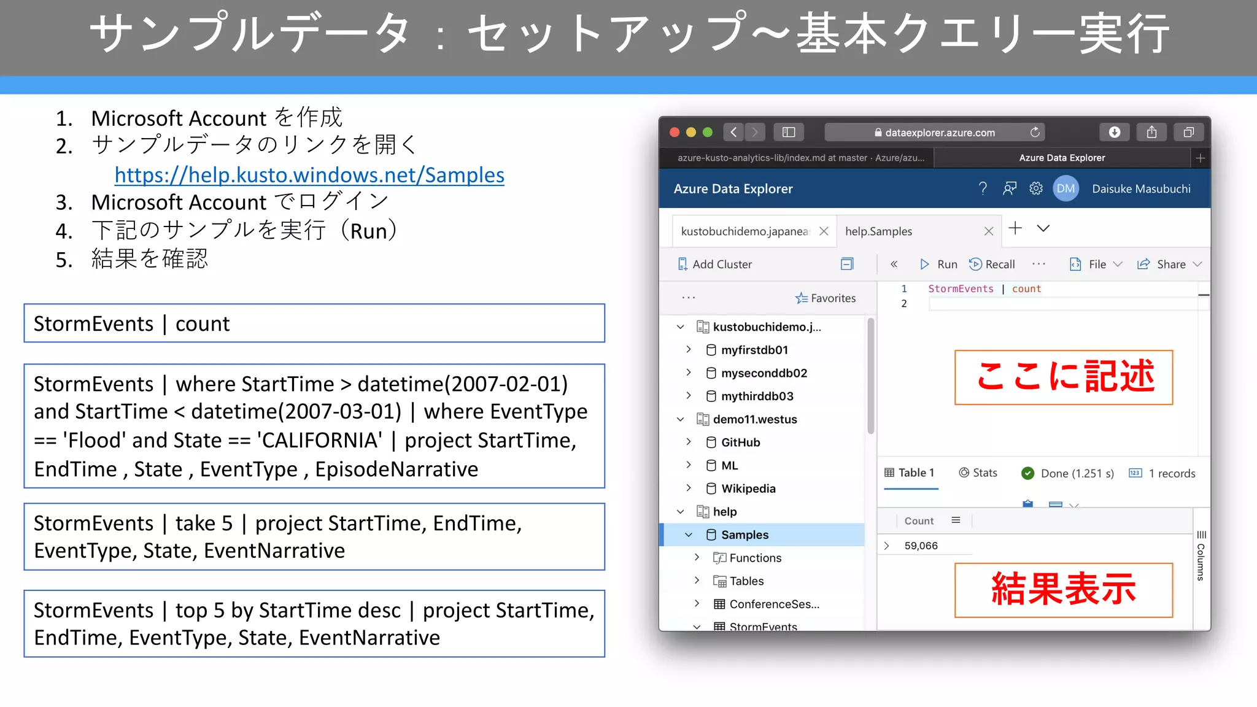Open a new Safari tab with plus
The image size is (1257, 707).
1200,158
